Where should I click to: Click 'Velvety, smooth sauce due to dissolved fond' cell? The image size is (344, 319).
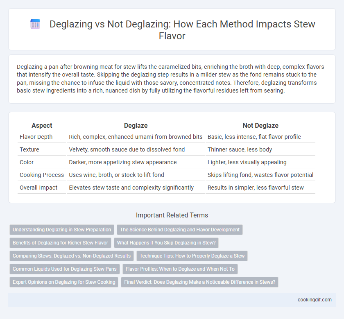coord(136,149)
